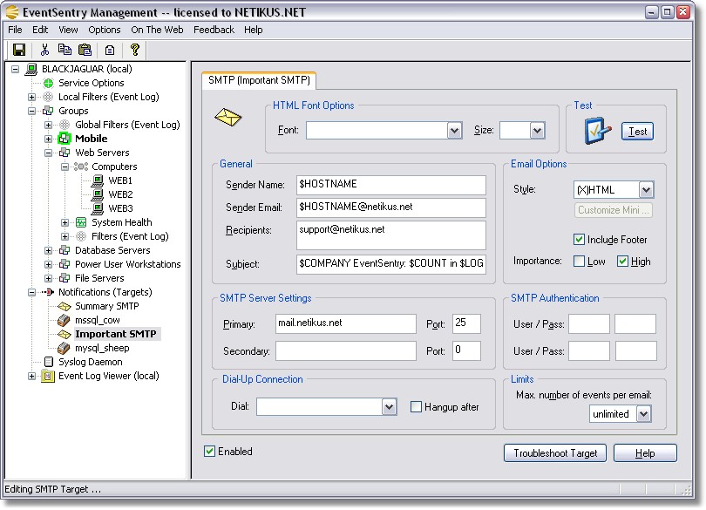Click the Primary SMTP server field
The width and height of the screenshot is (706, 510).
click(x=346, y=323)
